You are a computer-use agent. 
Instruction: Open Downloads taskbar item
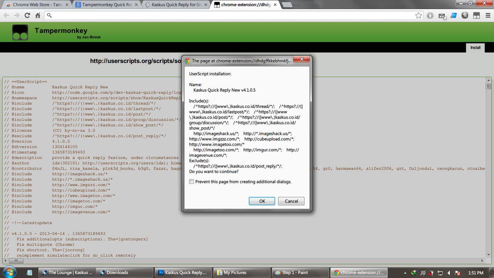pyautogui.click(x=125, y=273)
